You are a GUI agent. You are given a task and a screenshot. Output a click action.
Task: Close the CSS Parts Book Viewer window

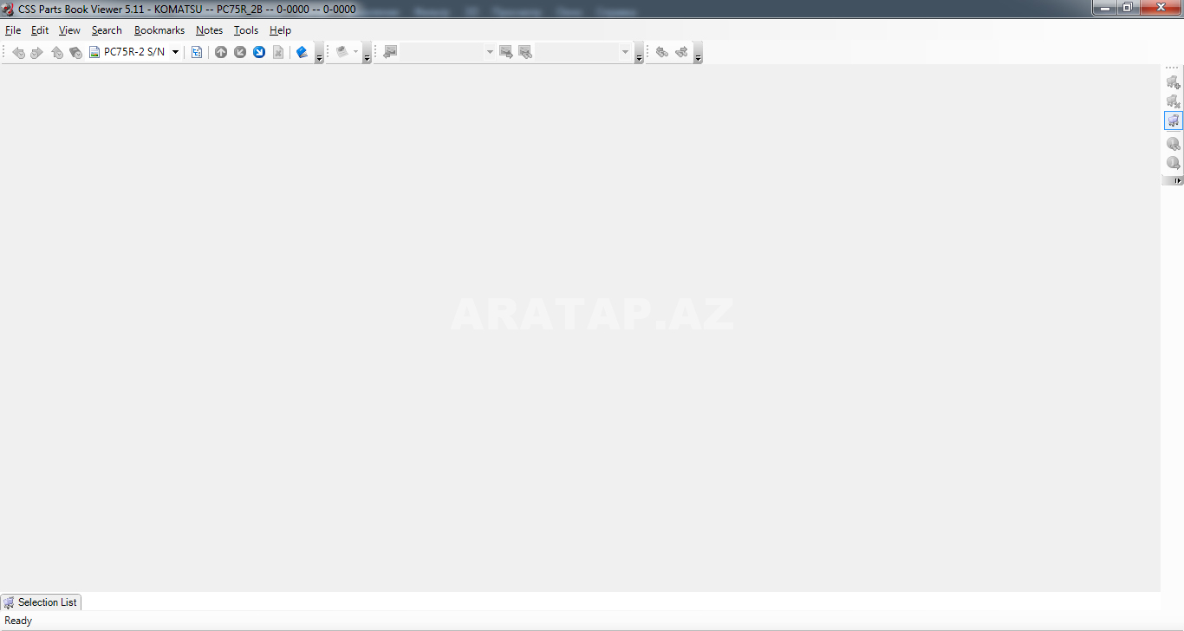coord(1160,8)
